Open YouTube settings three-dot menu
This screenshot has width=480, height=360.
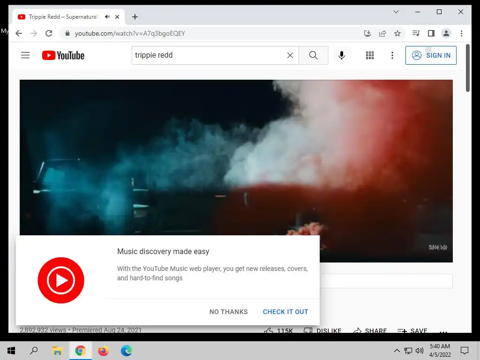tap(392, 55)
